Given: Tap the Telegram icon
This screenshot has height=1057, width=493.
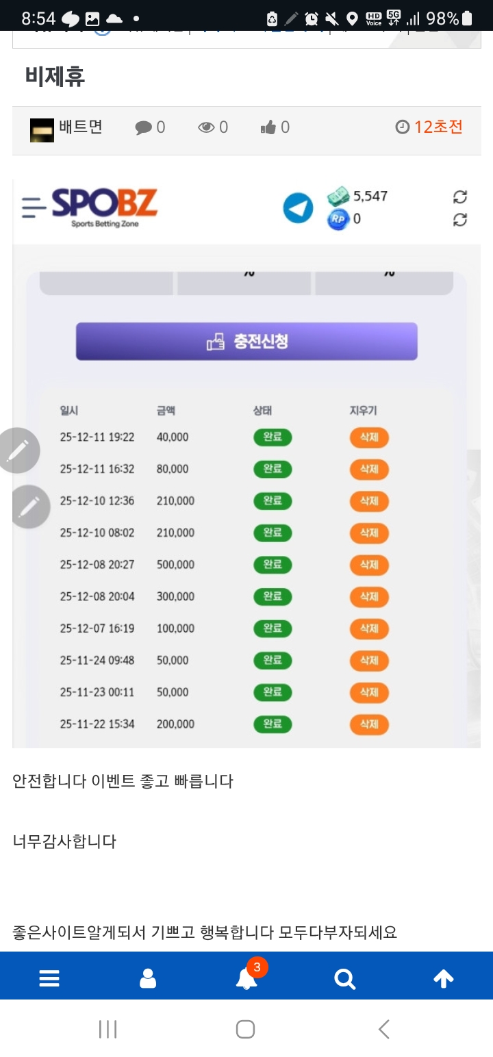Looking at the screenshot, I should pyautogui.click(x=298, y=208).
